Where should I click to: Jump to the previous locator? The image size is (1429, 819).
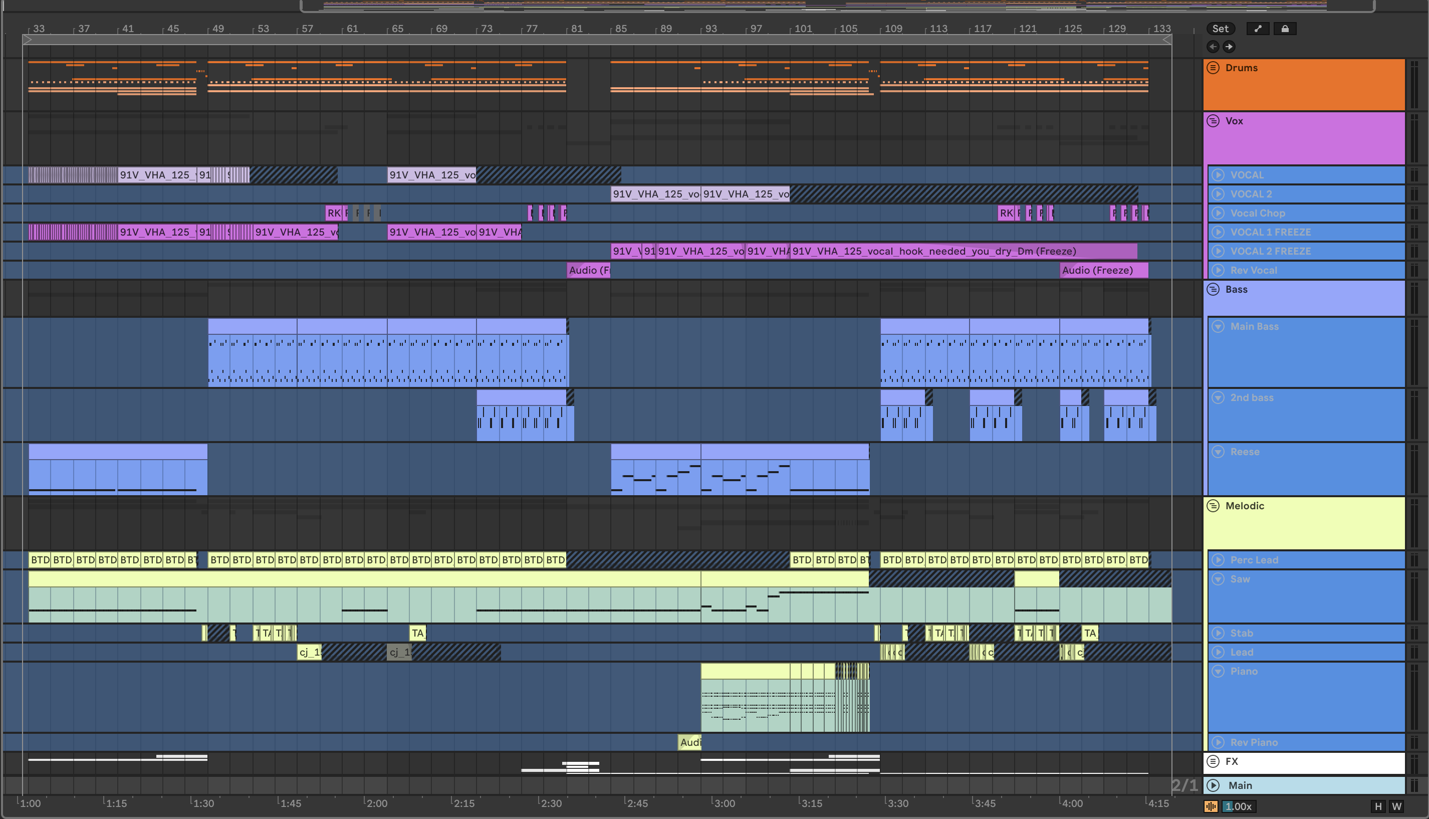point(1213,47)
